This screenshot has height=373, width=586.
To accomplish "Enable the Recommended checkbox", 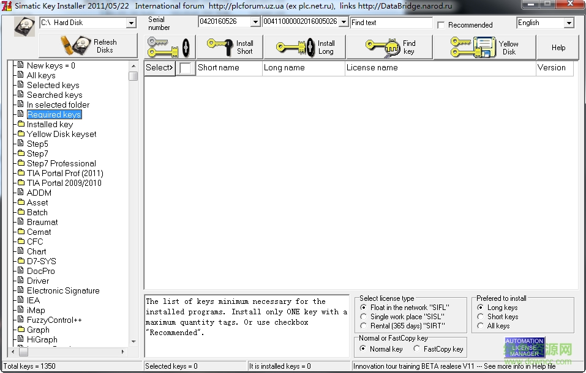I will click(441, 25).
